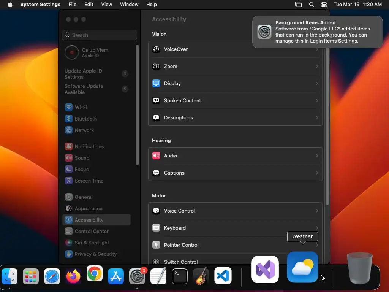The image size is (389, 292).
Task: Open the View menu
Action: tap(106, 5)
